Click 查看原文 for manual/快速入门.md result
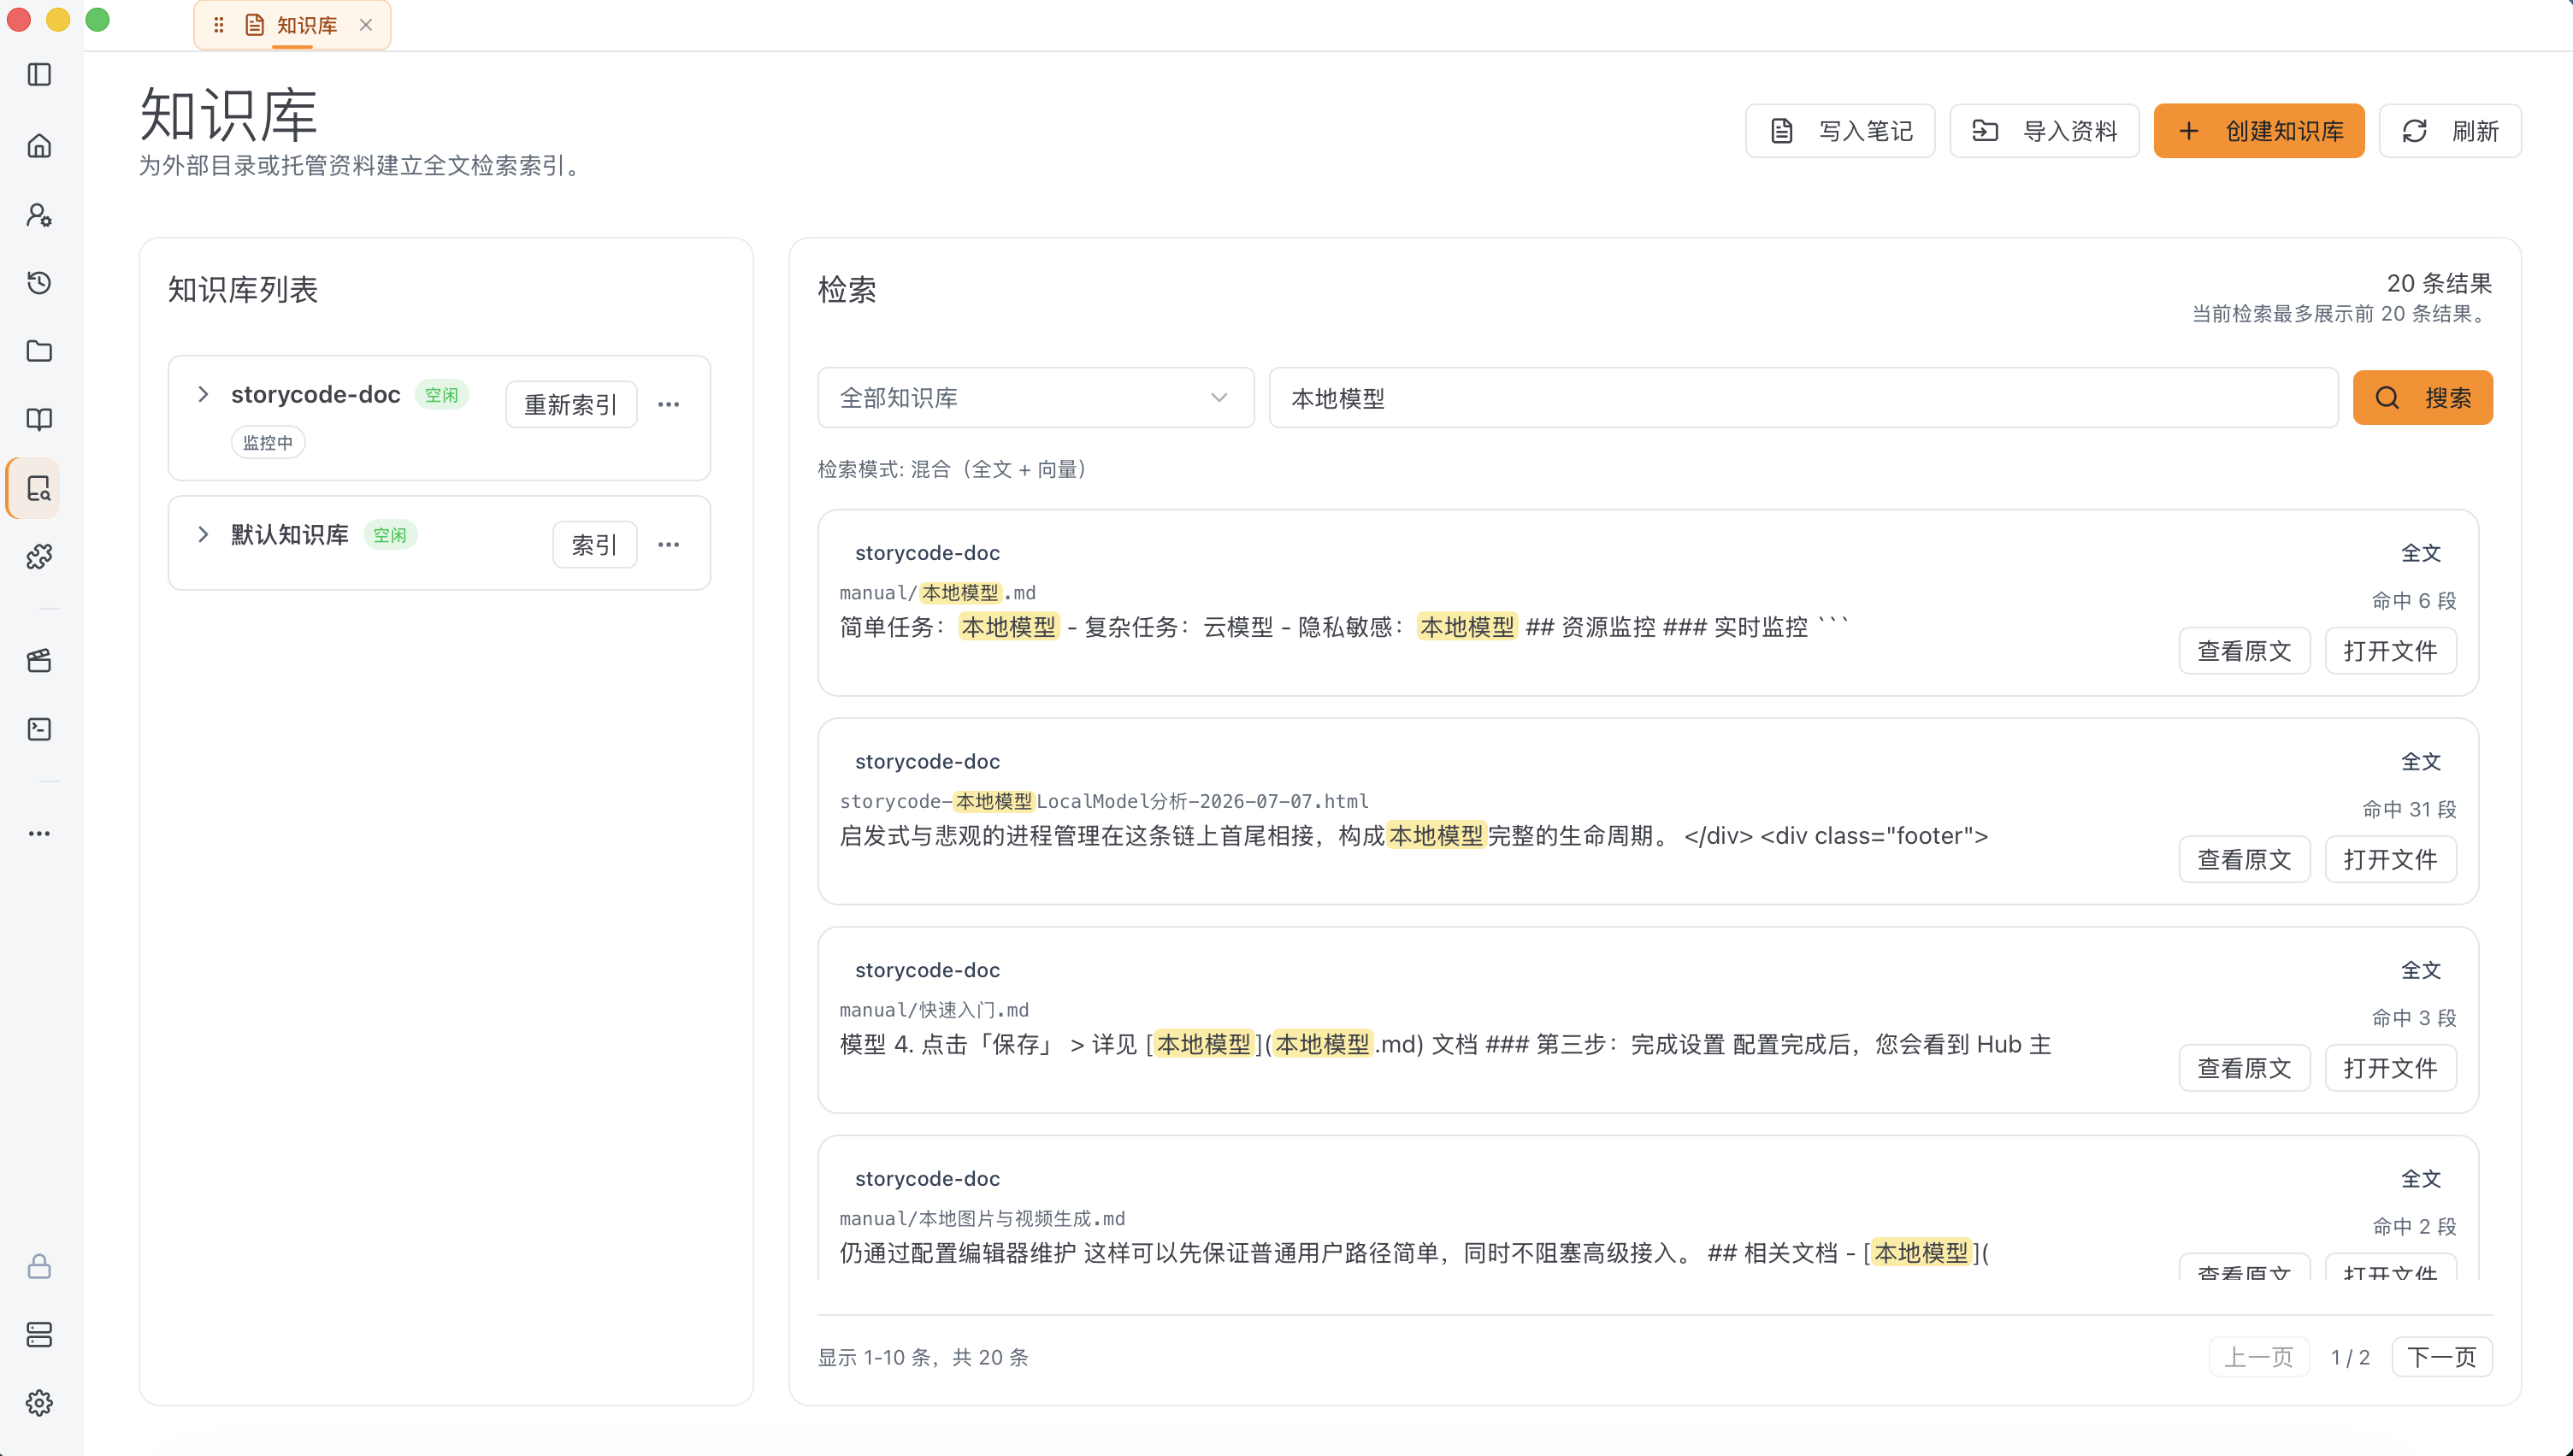 tap(2244, 1068)
